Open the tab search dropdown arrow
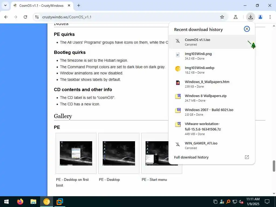The image size is (276, 207). pyautogui.click(x=5, y=5)
